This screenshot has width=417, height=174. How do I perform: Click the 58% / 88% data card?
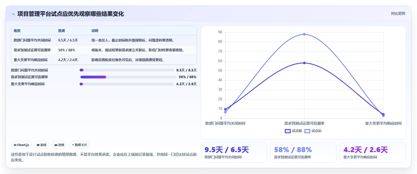pyautogui.click(x=303, y=152)
